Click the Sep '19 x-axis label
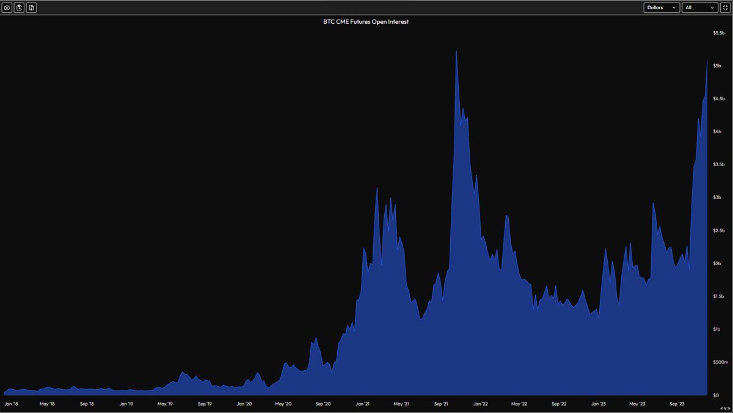 pyautogui.click(x=205, y=404)
